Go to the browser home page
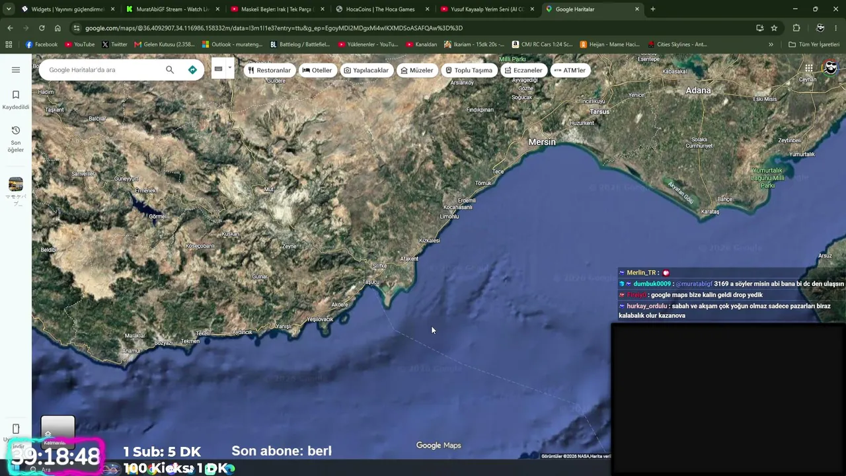Viewport: 846px width, 476px height. tap(58, 28)
